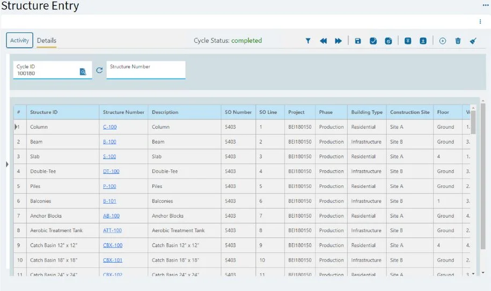Click the broom clear icon
Screen dimensions: 491x291
(x=473, y=41)
